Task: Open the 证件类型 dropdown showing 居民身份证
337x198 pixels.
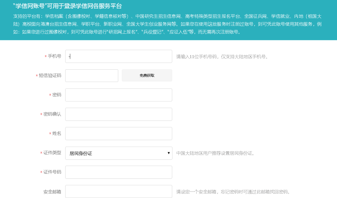Action: [x=119, y=153]
